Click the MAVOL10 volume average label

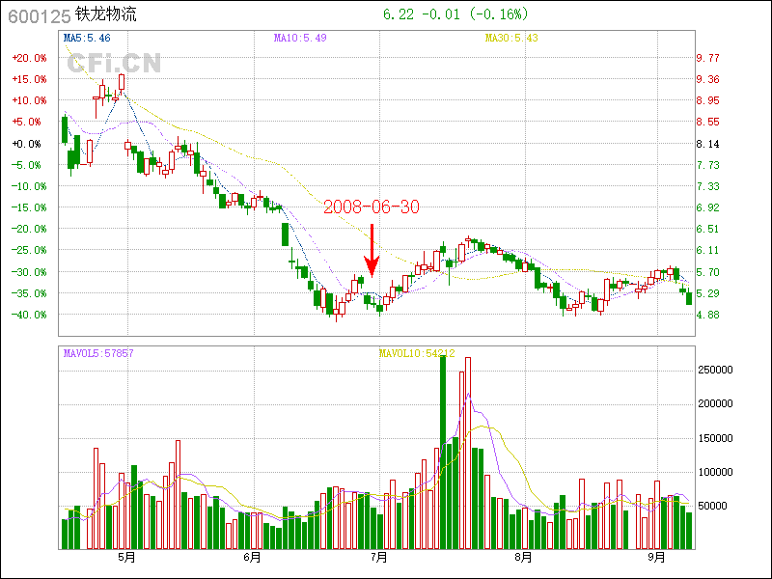coord(416,353)
